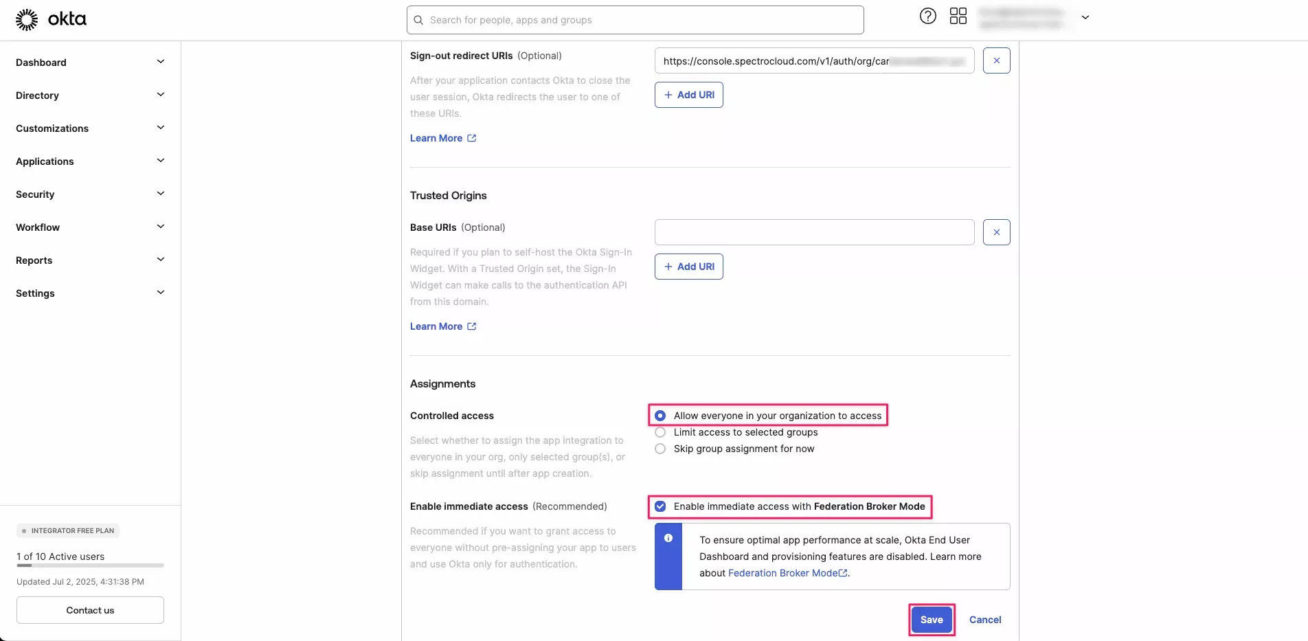1308x641 pixels.
Task: Open the account dropdown in top right
Action: click(1085, 17)
